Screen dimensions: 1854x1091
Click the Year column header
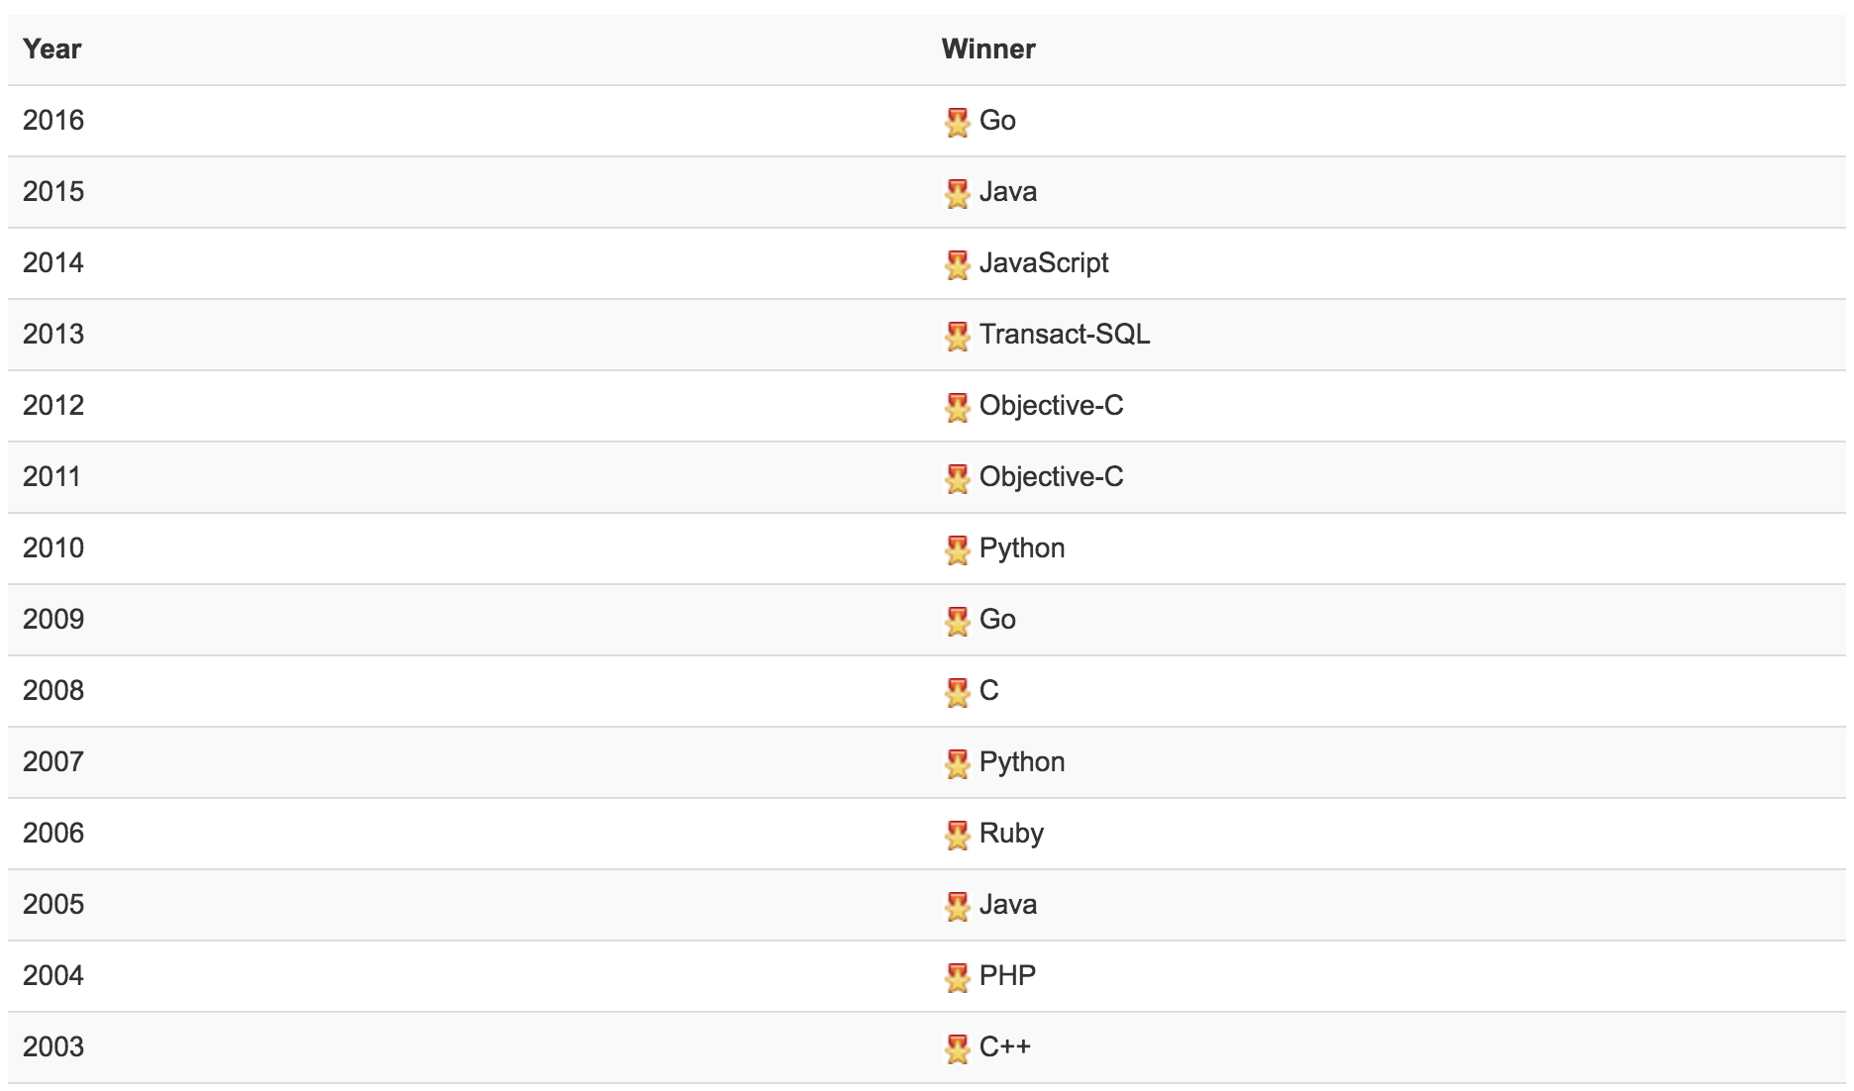[52, 50]
